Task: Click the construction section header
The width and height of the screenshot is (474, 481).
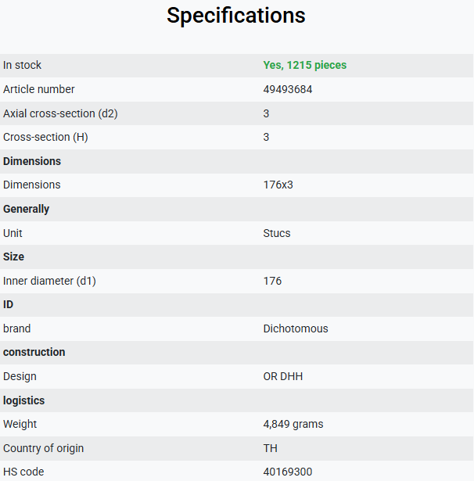Action: coord(34,352)
